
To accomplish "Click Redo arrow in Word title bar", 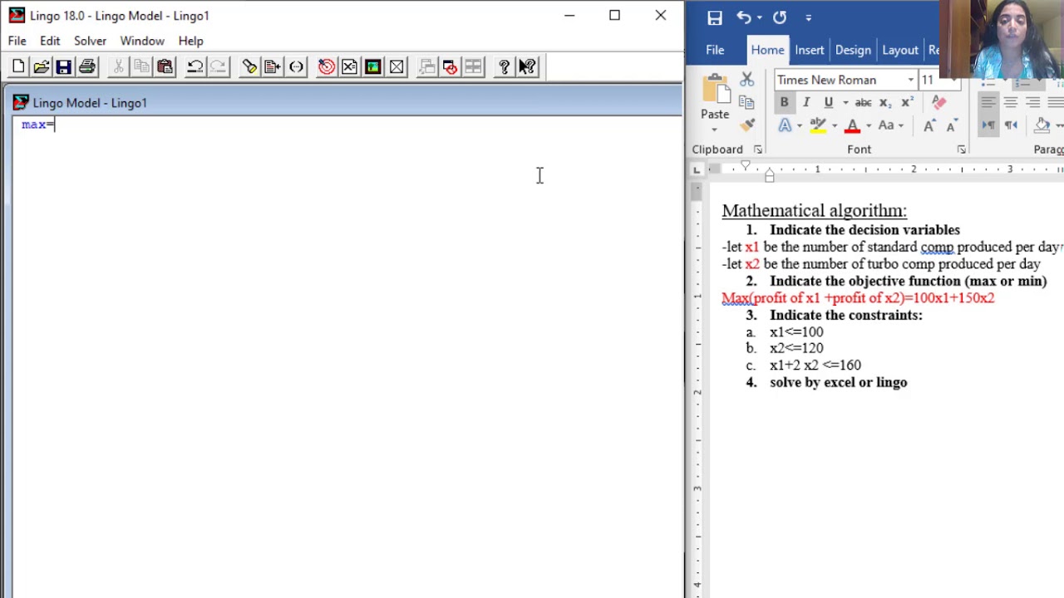I will 779,17.
